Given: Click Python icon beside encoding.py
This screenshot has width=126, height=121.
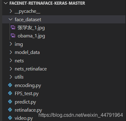Looking at the screenshot, I should tap(10, 85).
